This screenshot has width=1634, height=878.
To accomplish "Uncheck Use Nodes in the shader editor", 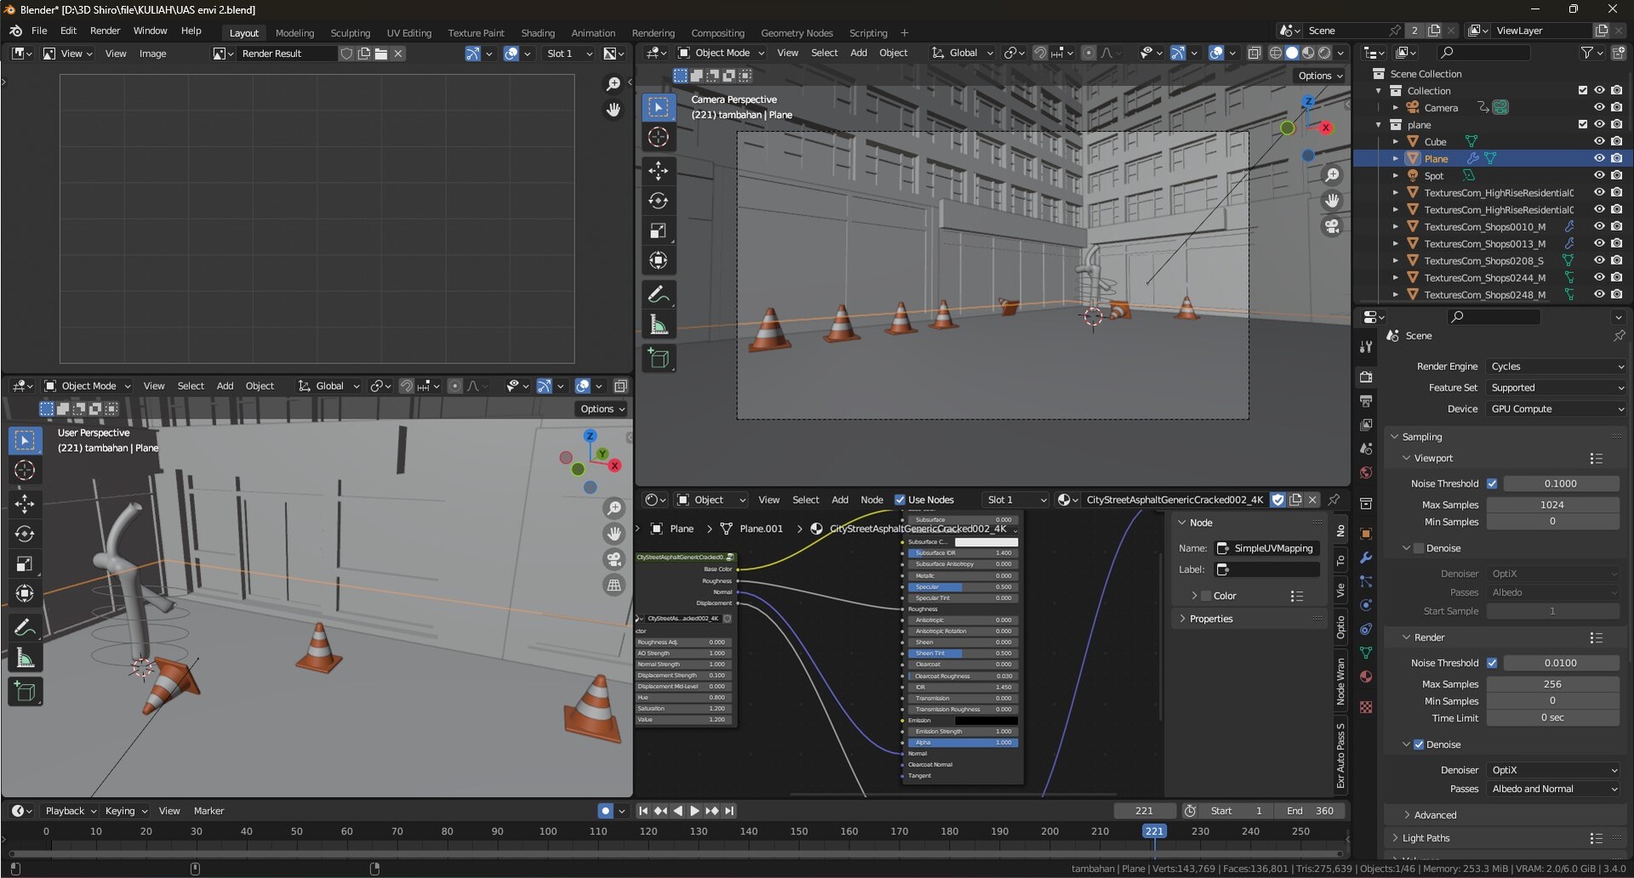I will (x=900, y=499).
